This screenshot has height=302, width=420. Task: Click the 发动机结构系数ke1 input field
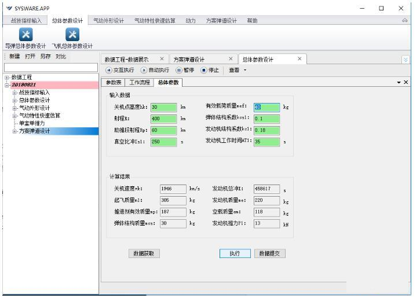pyautogui.click(x=267, y=130)
